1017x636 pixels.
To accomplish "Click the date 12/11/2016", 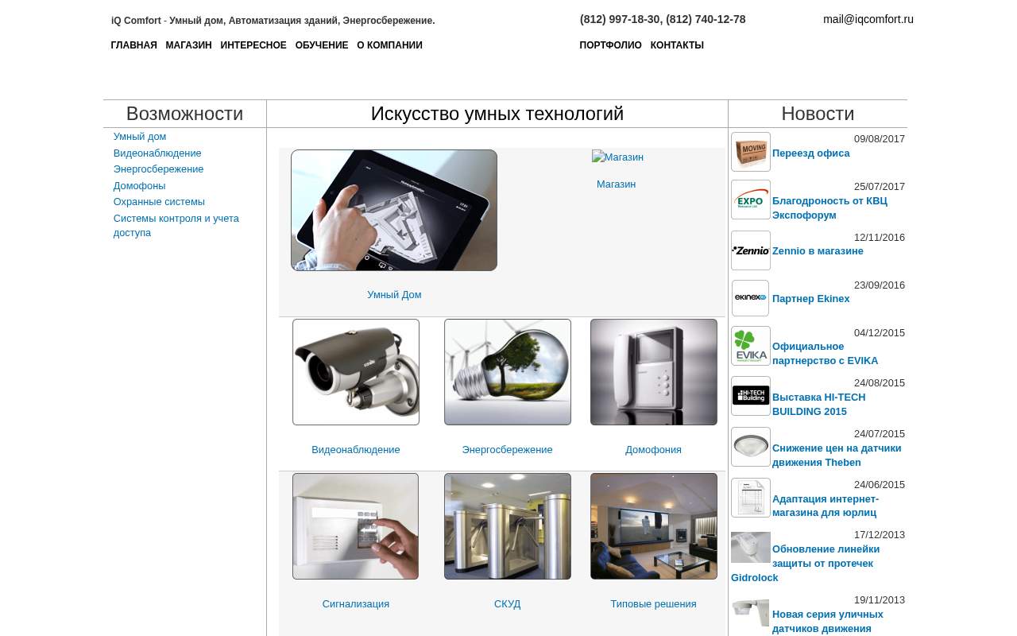I will [x=880, y=238].
